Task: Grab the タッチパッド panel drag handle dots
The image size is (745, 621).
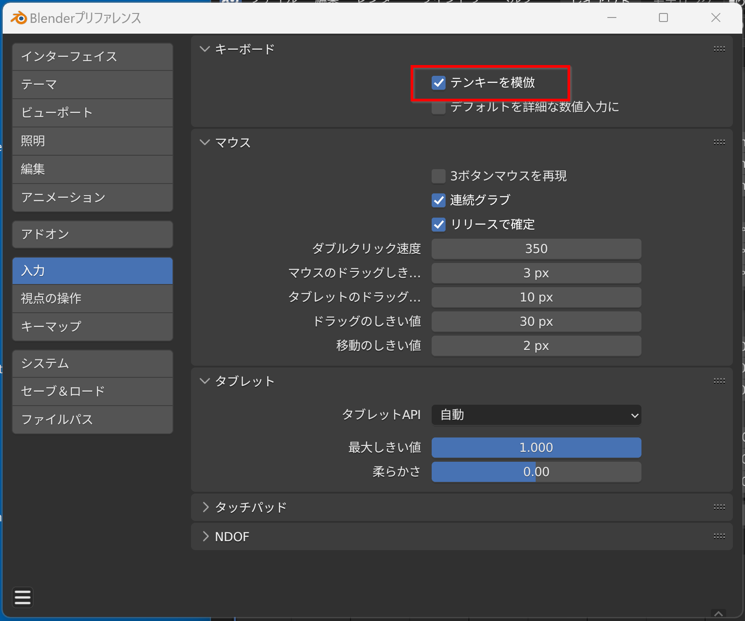Action: click(719, 507)
